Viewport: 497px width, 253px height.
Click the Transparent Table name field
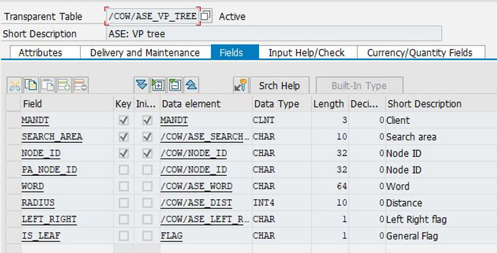(153, 16)
